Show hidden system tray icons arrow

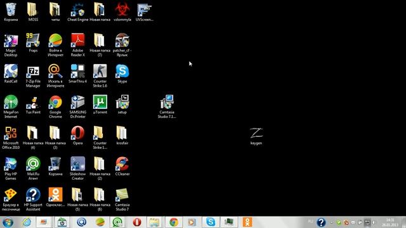pos(331,222)
